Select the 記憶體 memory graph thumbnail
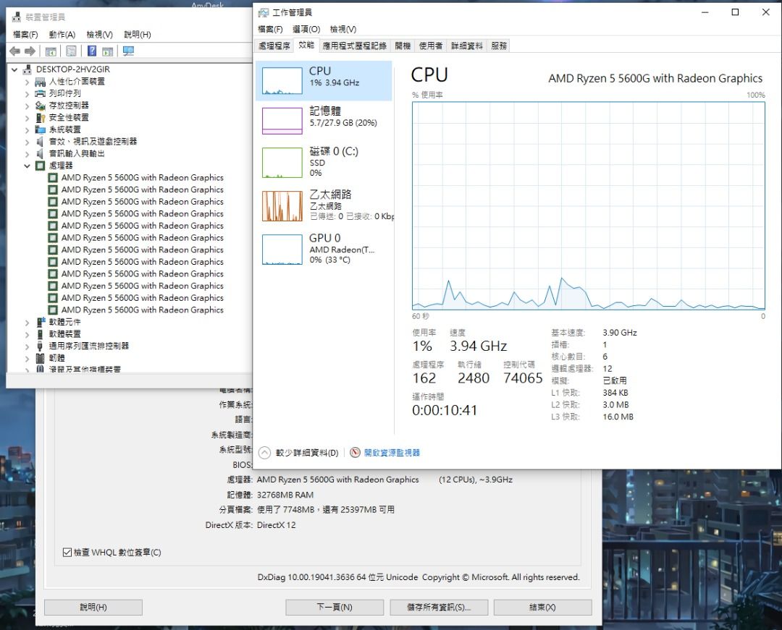The width and height of the screenshot is (782, 630). point(282,121)
